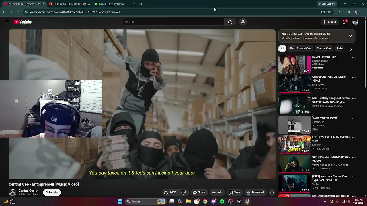Screen dimensions: 367x206
Task: Open Discord from the taskbar
Action: click(213, 201)
